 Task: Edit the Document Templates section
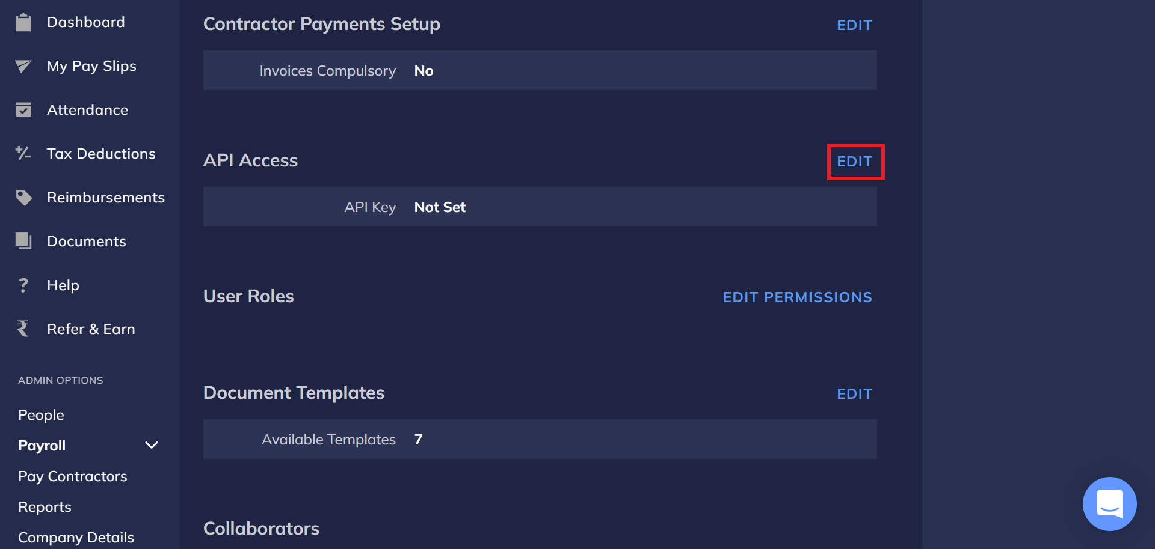(854, 394)
